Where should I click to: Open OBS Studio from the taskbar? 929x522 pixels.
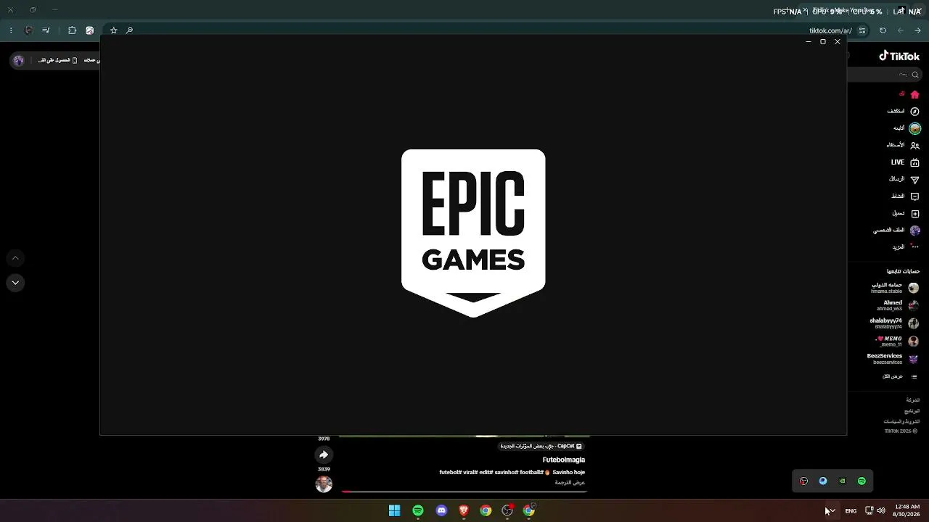click(x=507, y=510)
